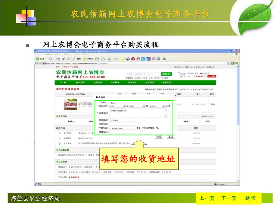Image resolution: width=278 pixels, height=208 pixels.
Task: Go to next slide with 下一页
Action: (x=229, y=198)
